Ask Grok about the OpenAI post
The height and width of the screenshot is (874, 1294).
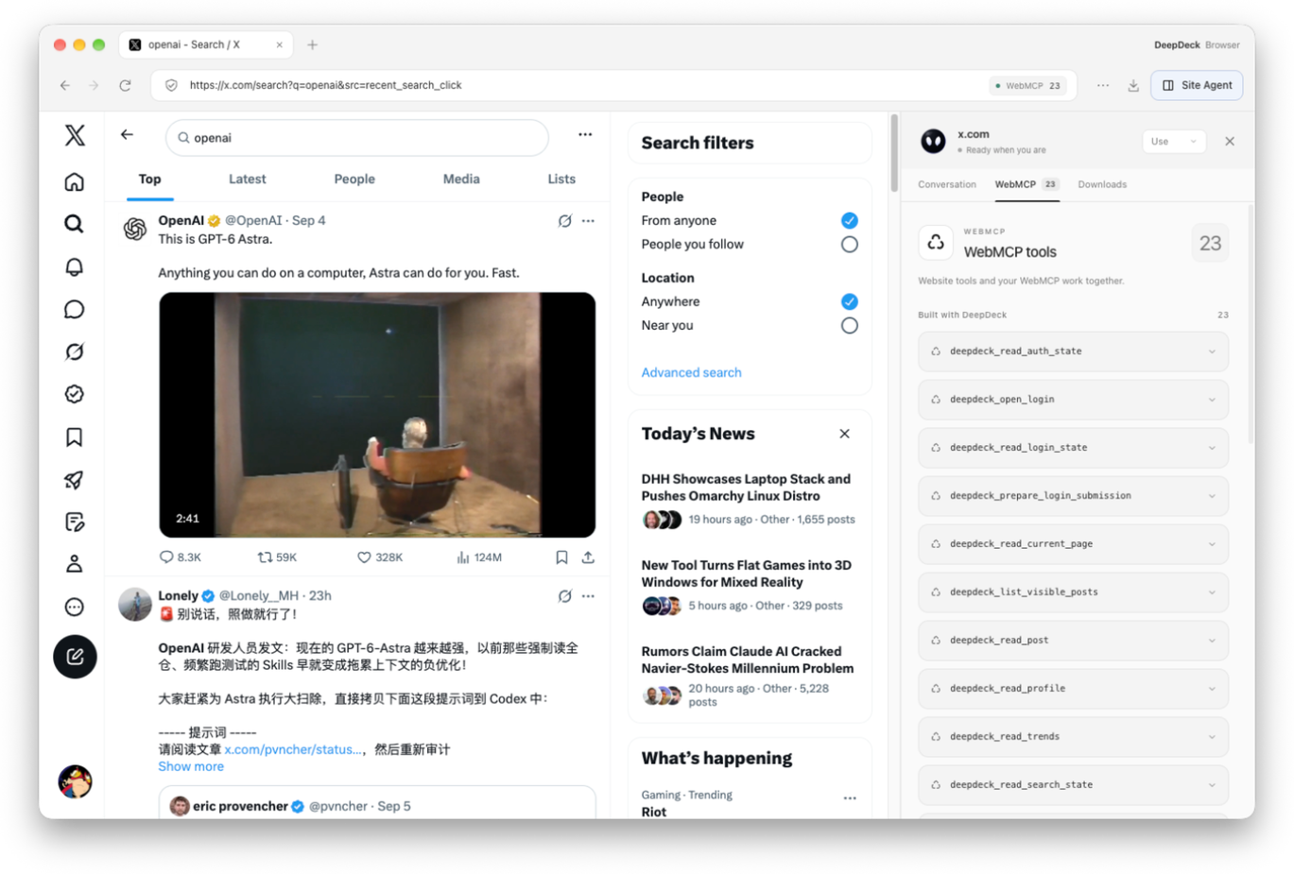pyautogui.click(x=564, y=221)
